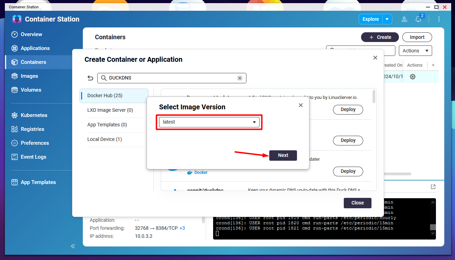455x260 pixels.
Task: Open the three-dot more options menu
Action: point(439,19)
